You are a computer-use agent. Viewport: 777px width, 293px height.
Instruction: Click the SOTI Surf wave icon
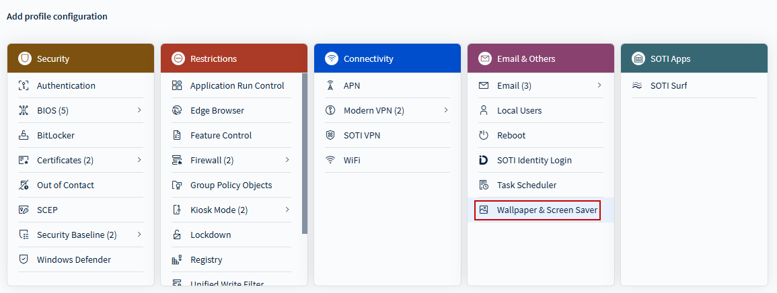tap(637, 86)
